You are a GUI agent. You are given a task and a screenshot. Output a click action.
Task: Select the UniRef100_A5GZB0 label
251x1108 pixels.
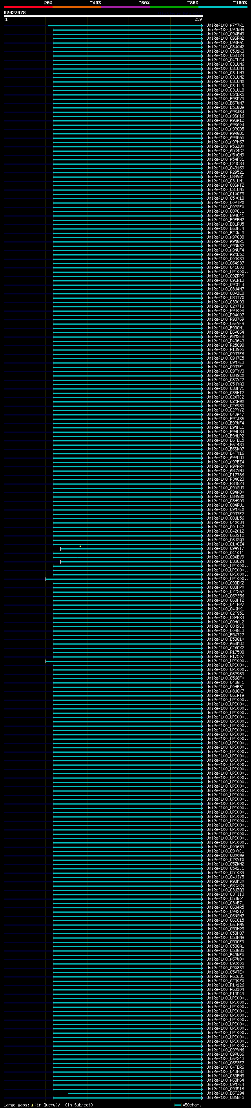click(225, 146)
